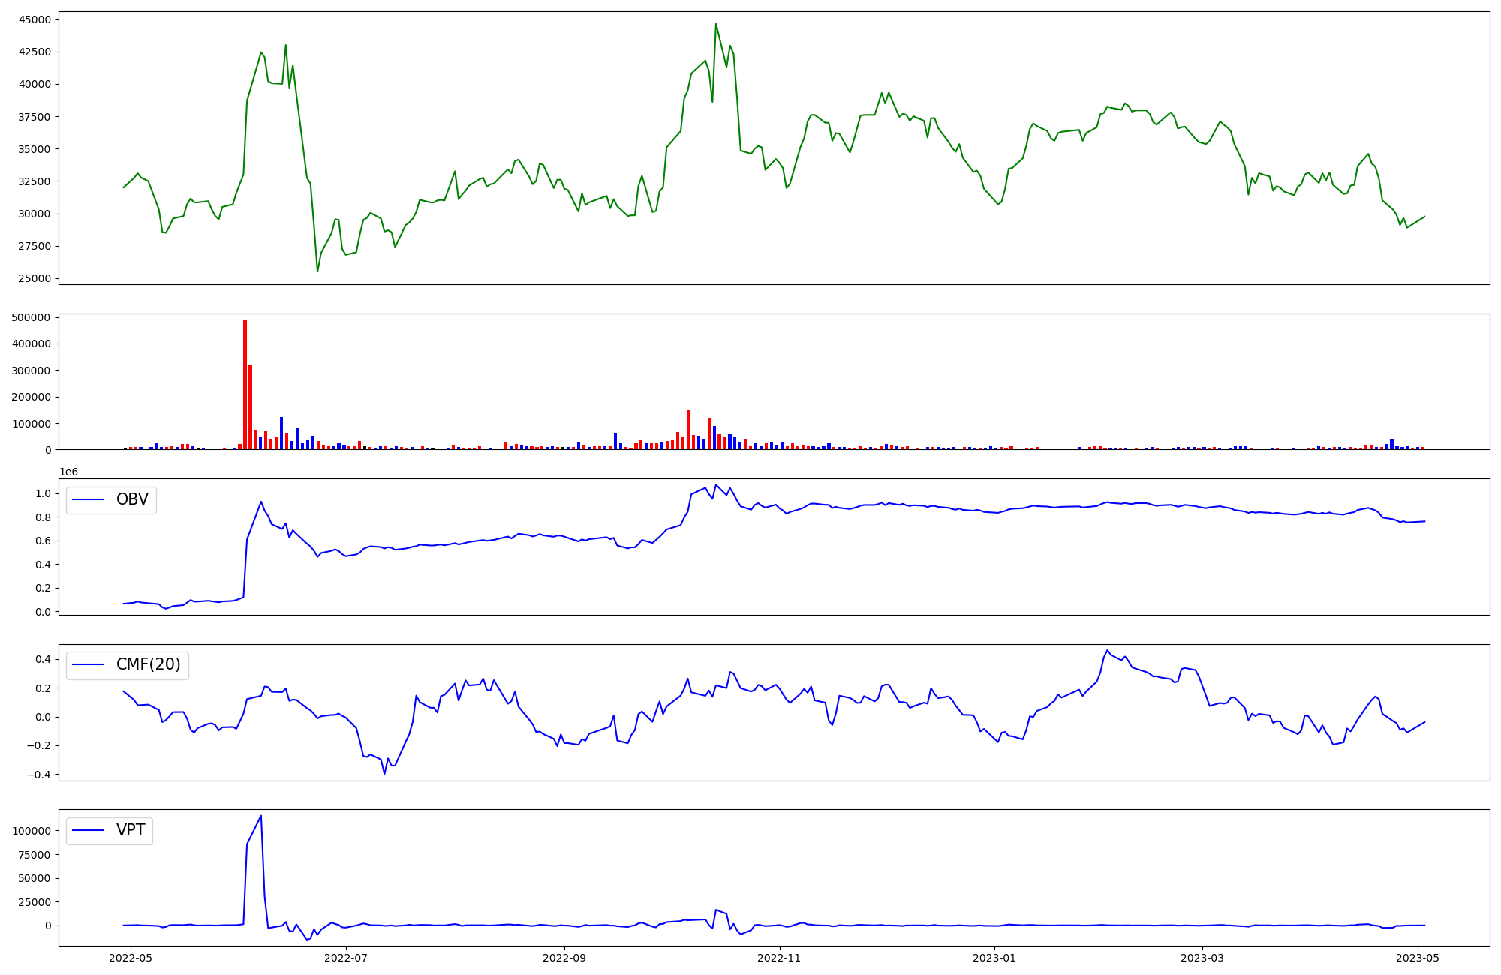Click the lowest trough of the green price line
The width and height of the screenshot is (1501, 975).
click(x=317, y=271)
